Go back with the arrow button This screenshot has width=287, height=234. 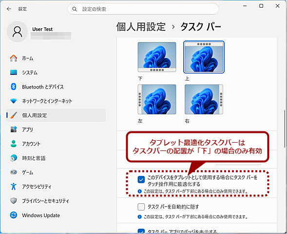(x=9, y=9)
